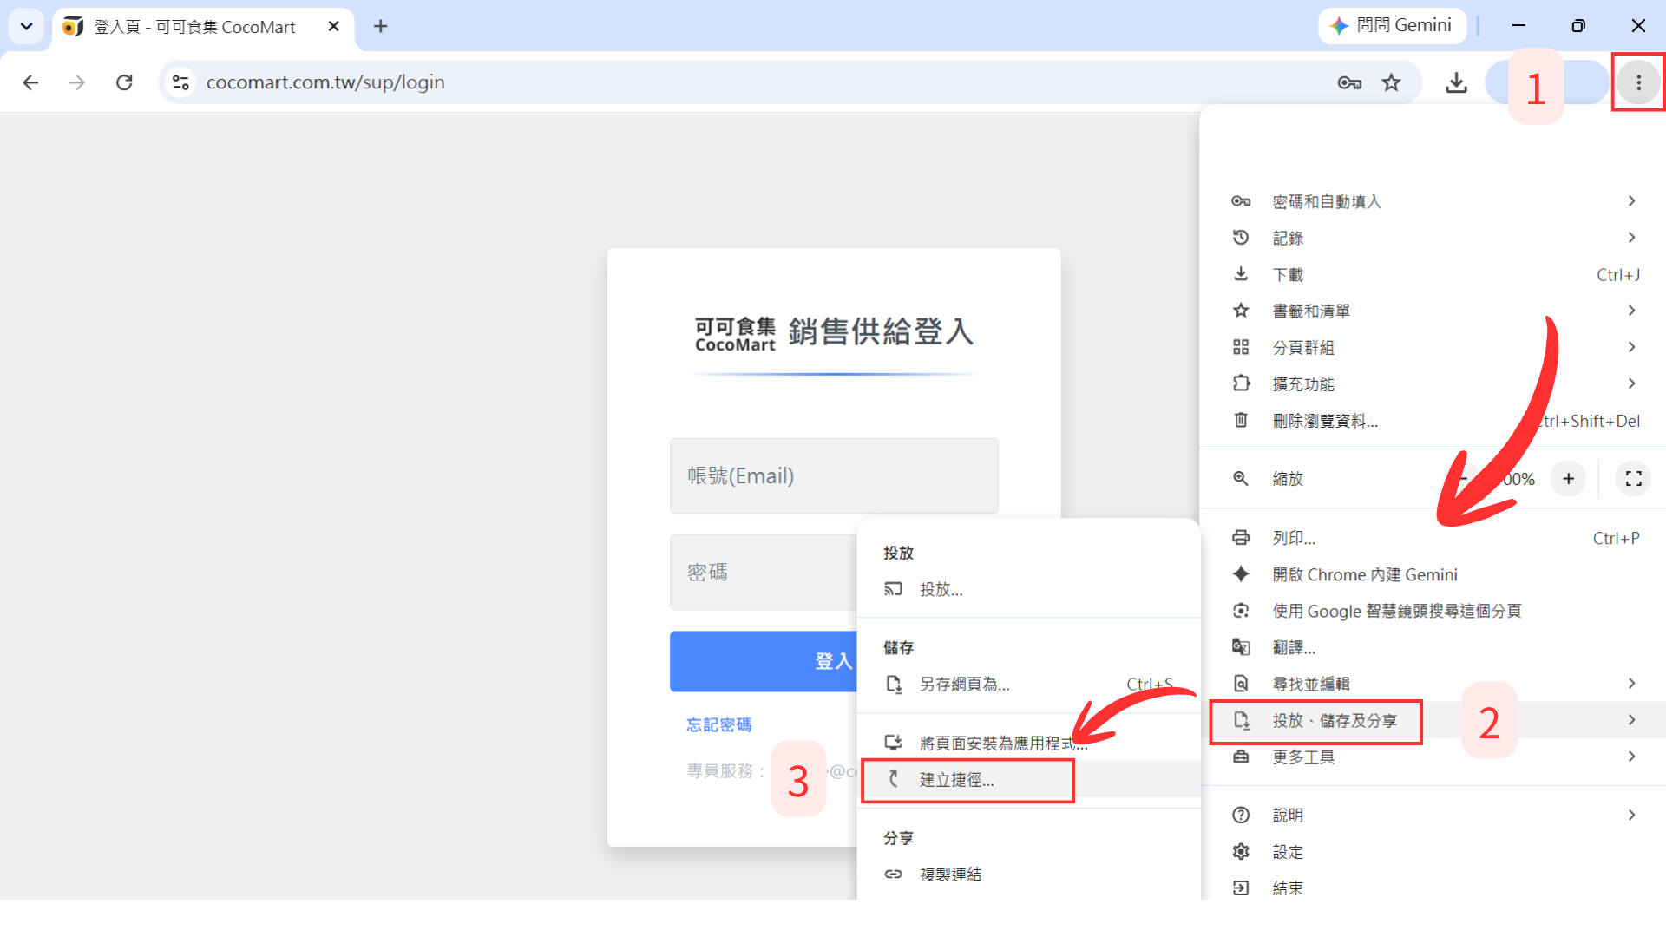This screenshot has height=937, width=1666.
Task: Expand History submenu chevron
Action: coord(1631,238)
